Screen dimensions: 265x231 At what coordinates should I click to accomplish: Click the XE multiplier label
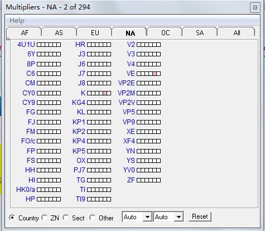[131, 132]
